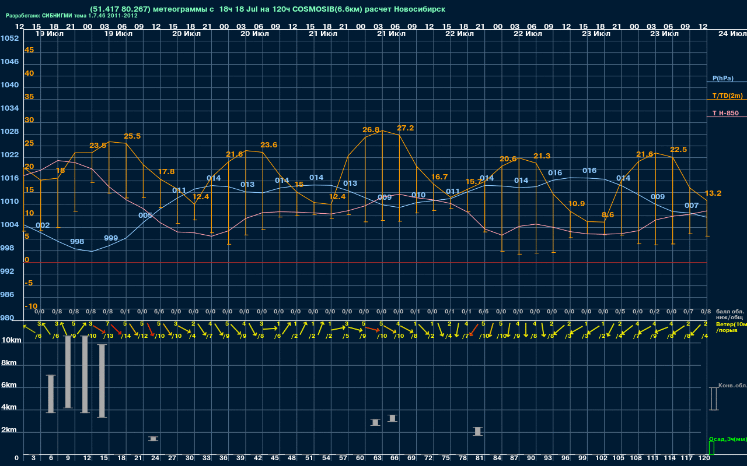Click the 980 pressure axis value
The height and width of the screenshot is (466, 747).
pos(7,317)
